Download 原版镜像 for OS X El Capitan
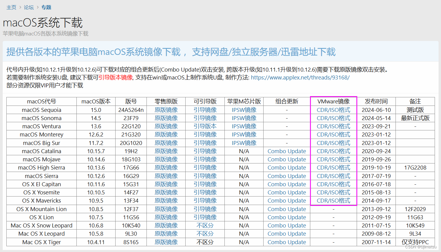441x252 pixels. point(166,184)
